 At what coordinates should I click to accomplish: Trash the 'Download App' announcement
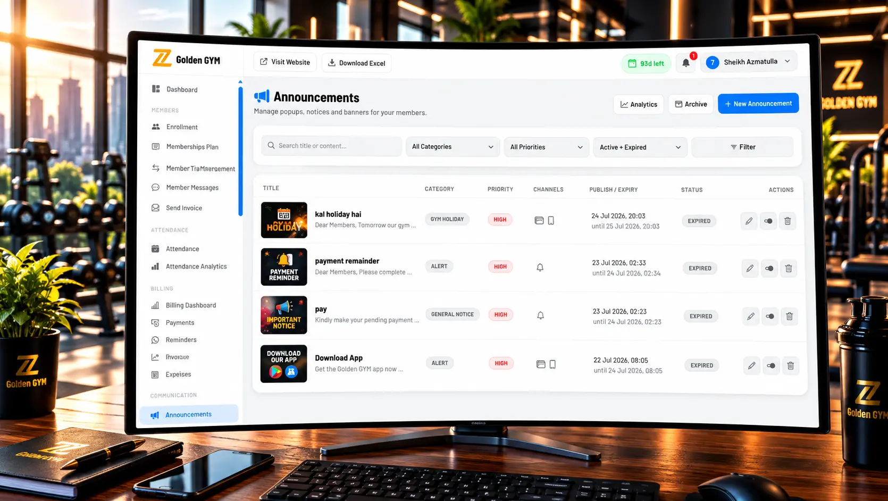coord(791,365)
